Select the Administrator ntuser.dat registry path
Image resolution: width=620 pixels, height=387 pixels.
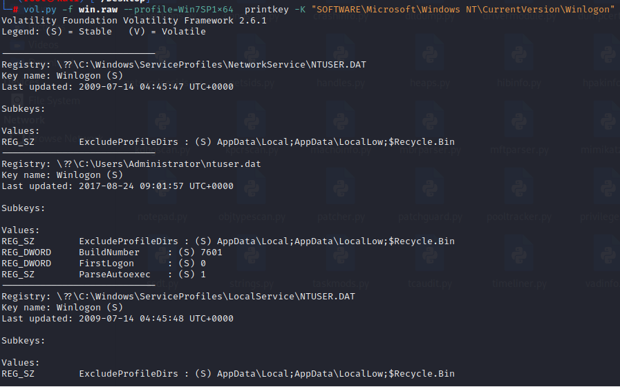coord(158,164)
